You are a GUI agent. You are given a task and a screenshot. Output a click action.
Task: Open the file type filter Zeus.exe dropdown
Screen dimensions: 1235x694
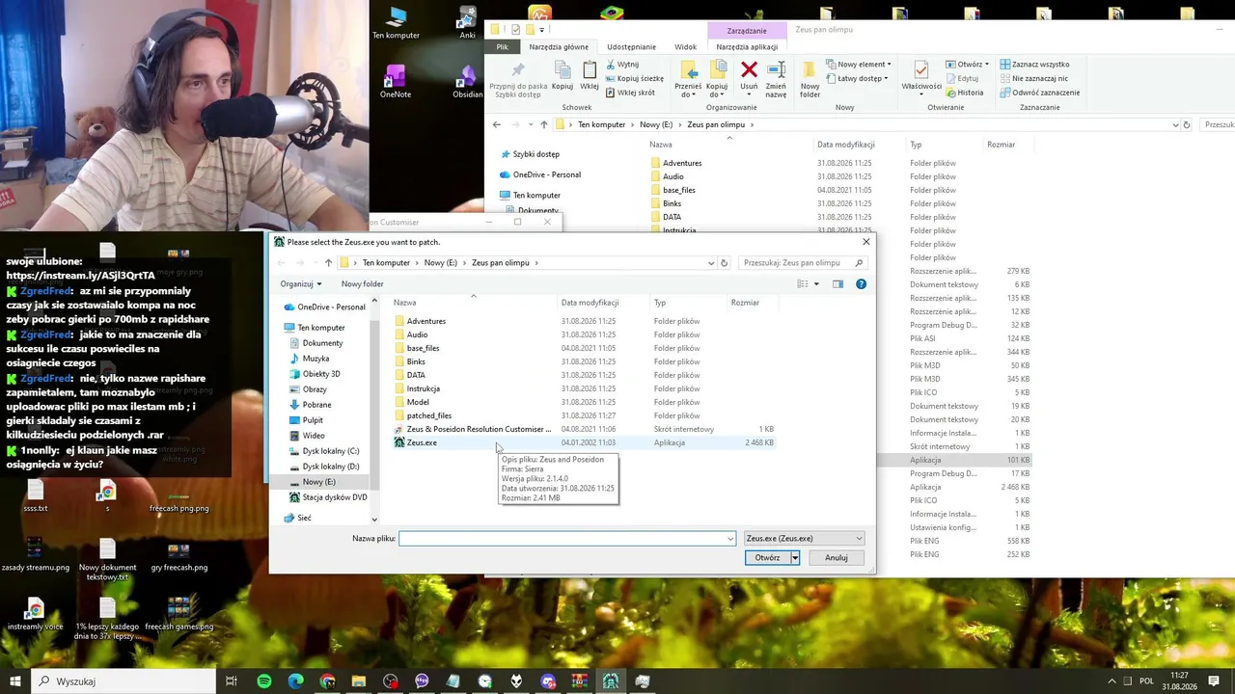(x=803, y=539)
